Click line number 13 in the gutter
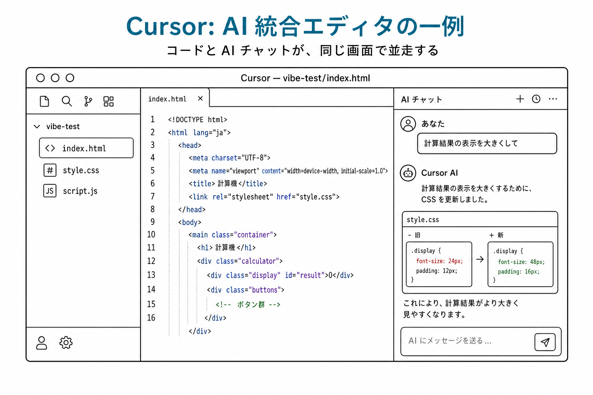The image size is (593, 395). pyautogui.click(x=151, y=275)
